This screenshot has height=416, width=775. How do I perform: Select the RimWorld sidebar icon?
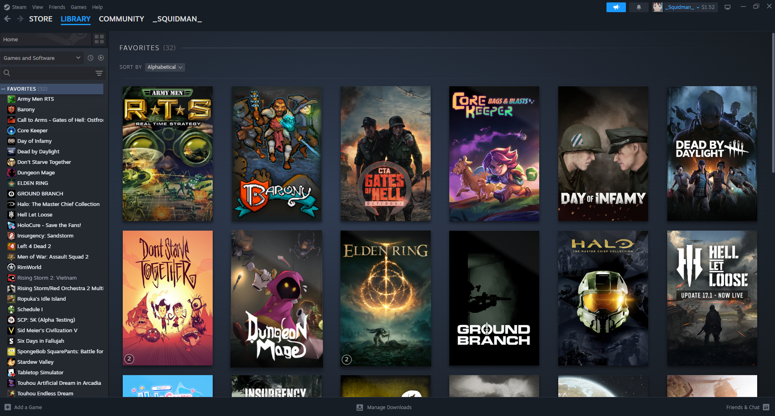click(11, 267)
